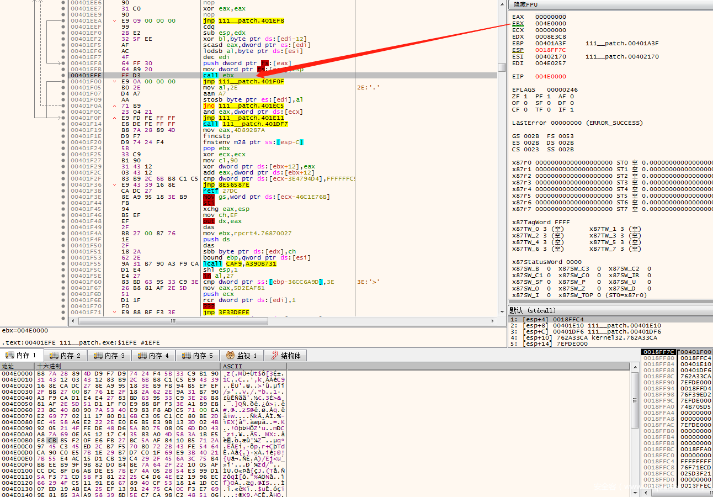Select the 内存 5 tab icon
713x497 pixels.
(186, 356)
